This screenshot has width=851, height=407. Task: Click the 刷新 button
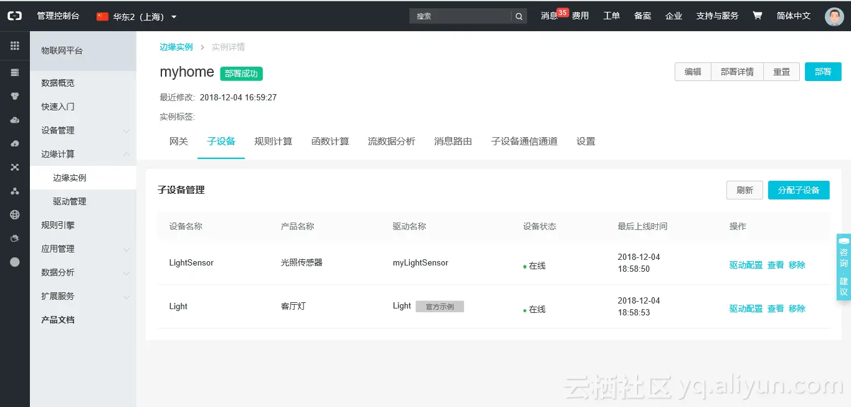744,190
